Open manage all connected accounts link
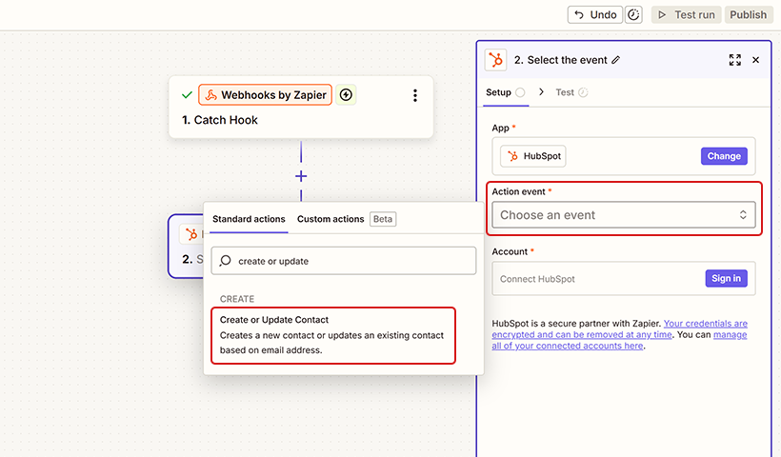 [571, 346]
